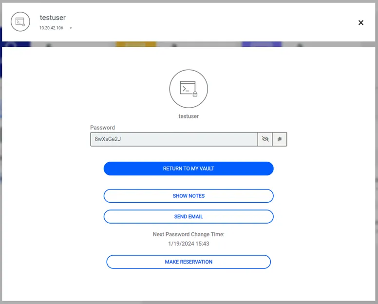Click the Password field label
This screenshot has height=304, width=378.
102,128
